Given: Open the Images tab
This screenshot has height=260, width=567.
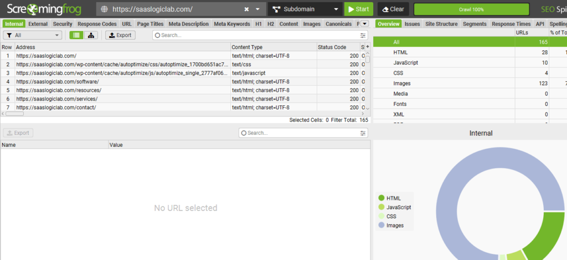Looking at the screenshot, I should tap(312, 24).
